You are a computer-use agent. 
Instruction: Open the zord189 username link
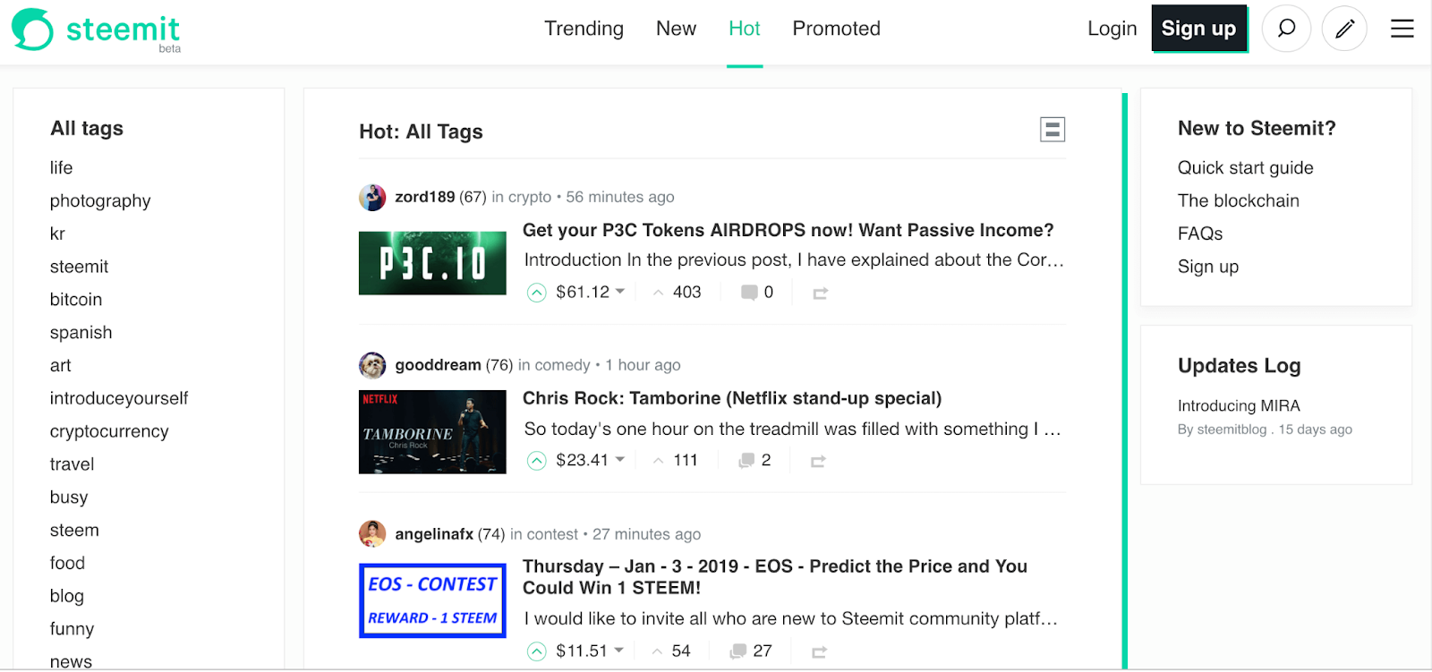[425, 197]
